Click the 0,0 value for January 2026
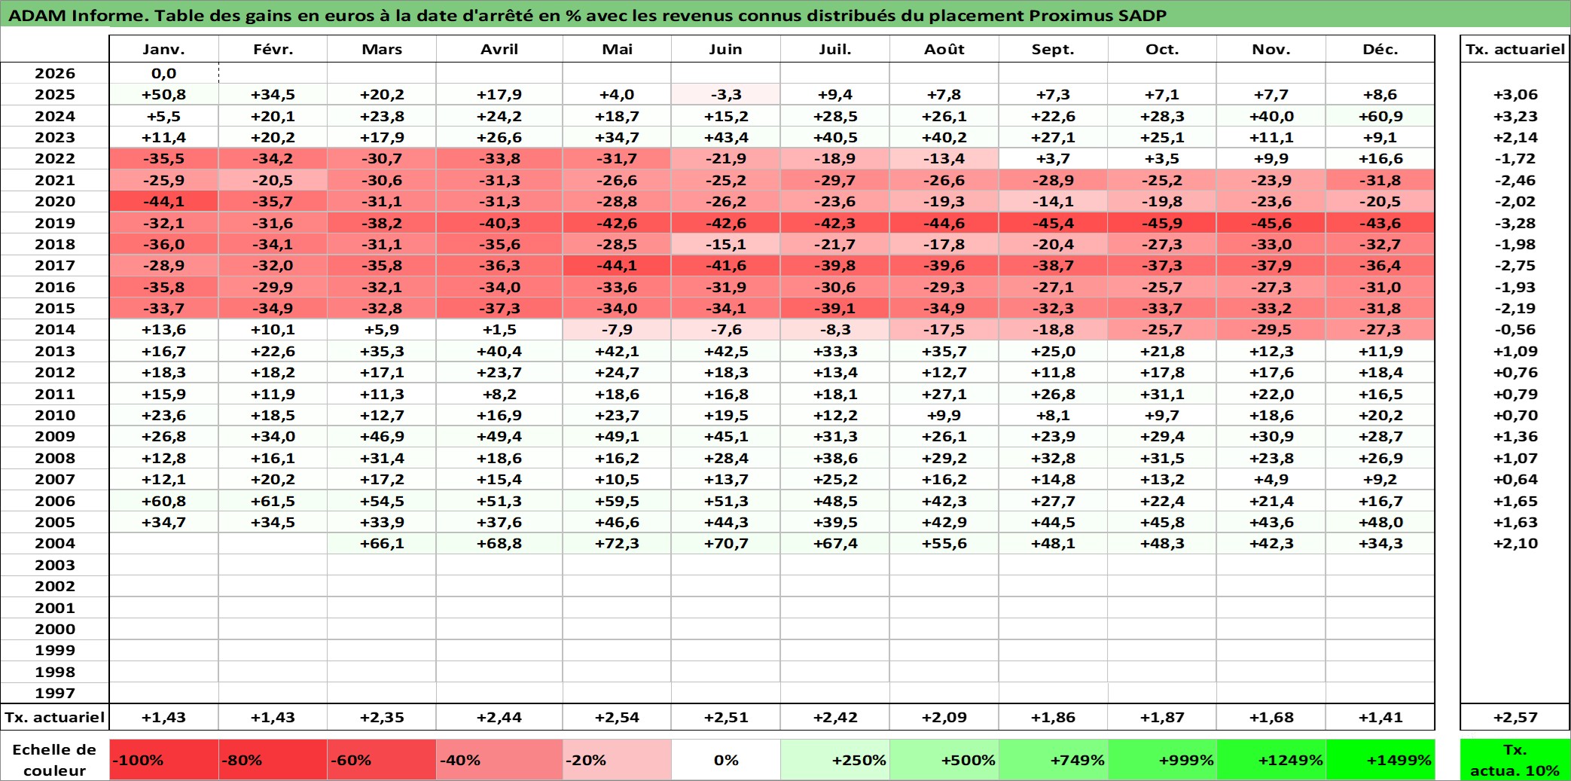Image resolution: width=1571 pixels, height=781 pixels. tap(163, 73)
